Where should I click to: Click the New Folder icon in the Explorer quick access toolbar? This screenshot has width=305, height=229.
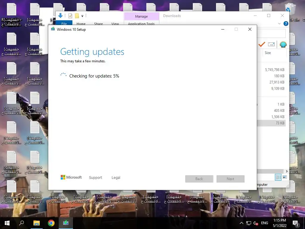[77, 16]
